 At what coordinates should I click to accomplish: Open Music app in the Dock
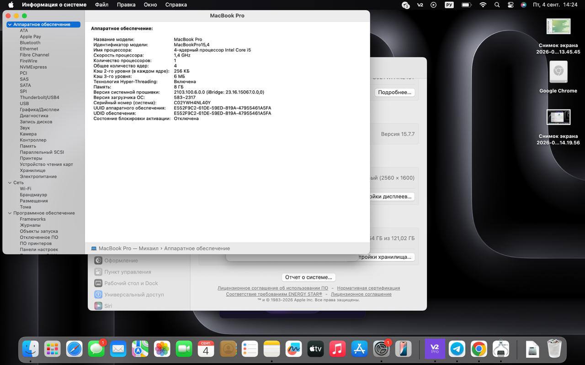(x=338, y=349)
